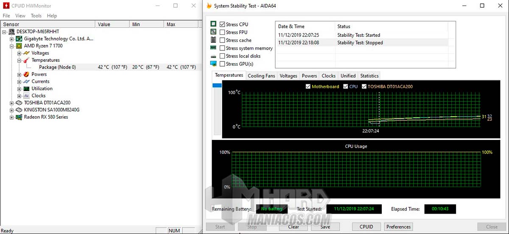Select the Stability Test: Started log entry

(362, 35)
